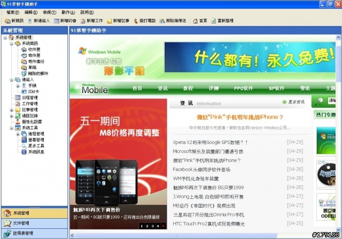The width and height of the screenshot is (342, 239).
Task: Expand the 記事管理 tree node
Action: [x=12, y=110]
